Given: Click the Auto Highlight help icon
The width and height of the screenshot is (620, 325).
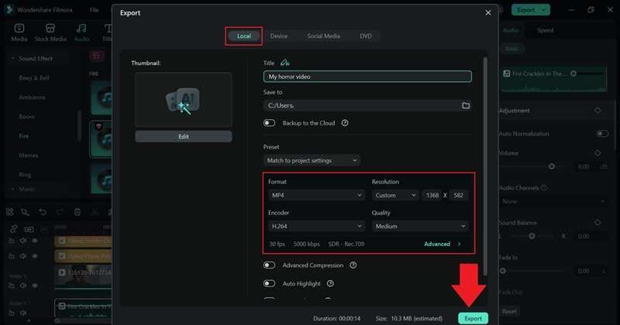Looking at the screenshot, I should [330, 283].
